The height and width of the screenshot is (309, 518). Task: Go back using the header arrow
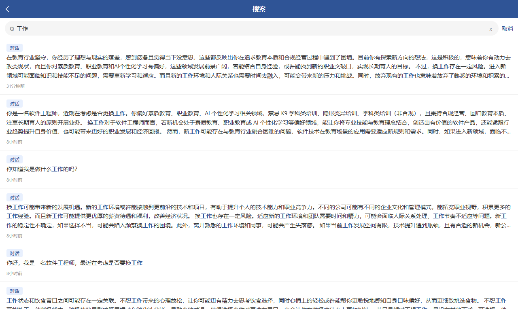coord(8,9)
